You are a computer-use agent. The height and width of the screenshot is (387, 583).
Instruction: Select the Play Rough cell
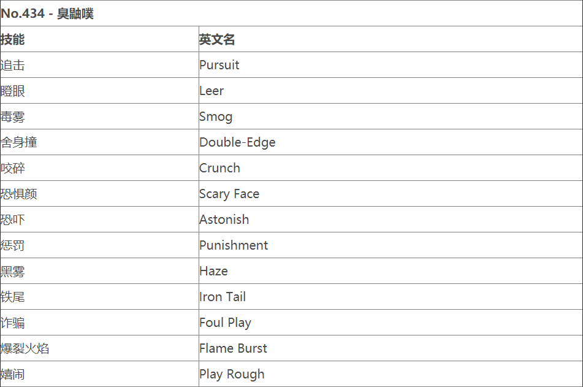click(232, 374)
